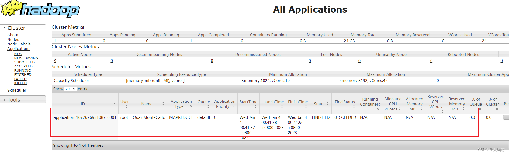Filter applications by NEW_SAVING state
509x154 pixels.
26,58
